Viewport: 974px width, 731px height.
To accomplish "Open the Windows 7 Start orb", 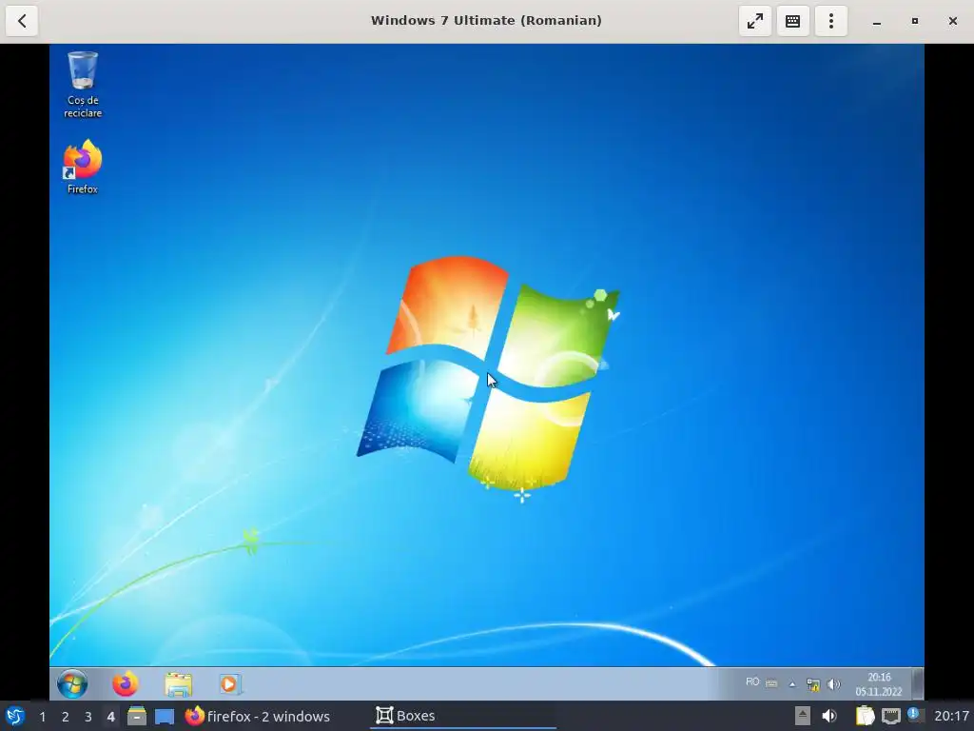I will point(72,683).
